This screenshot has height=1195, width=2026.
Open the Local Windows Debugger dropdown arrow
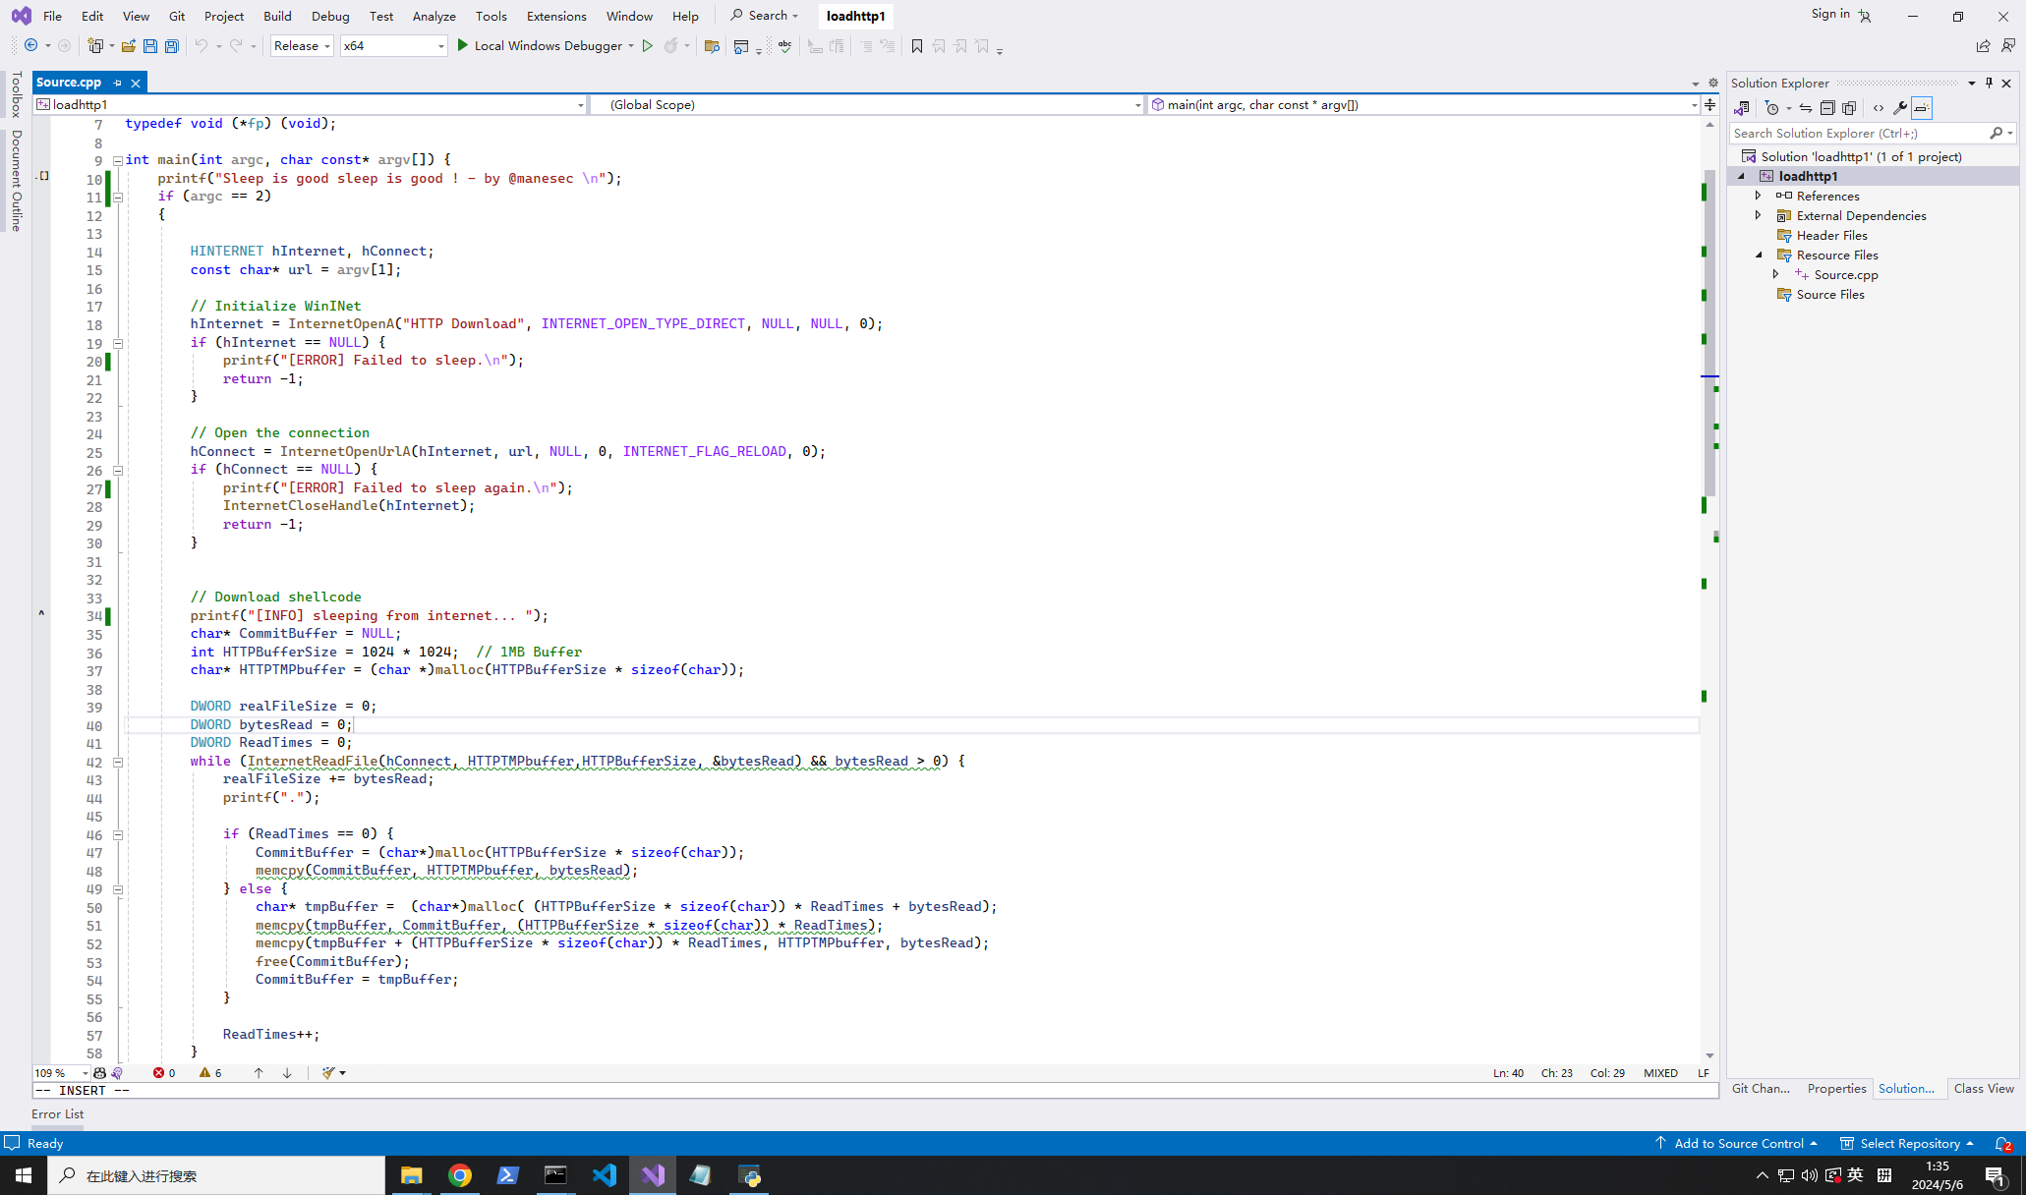pos(631,45)
